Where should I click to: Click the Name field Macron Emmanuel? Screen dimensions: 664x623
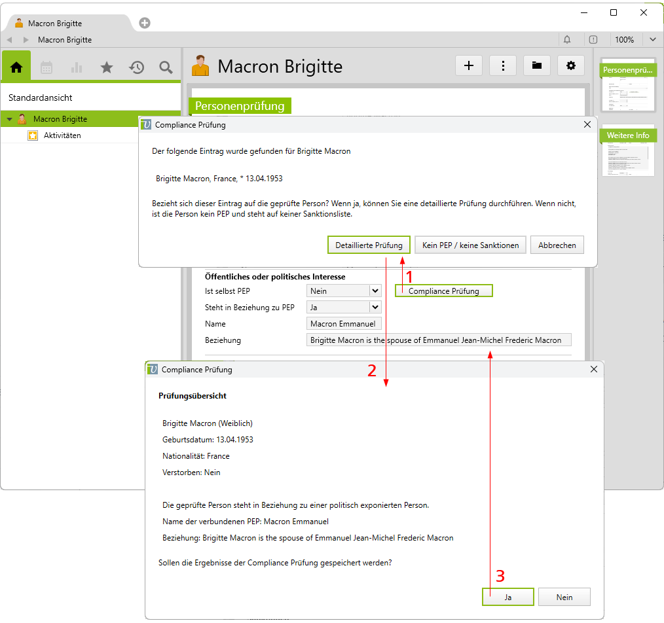(343, 324)
